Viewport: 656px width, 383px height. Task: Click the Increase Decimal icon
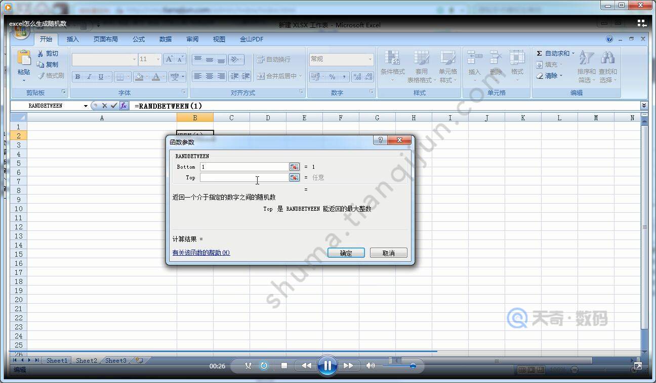coord(357,77)
